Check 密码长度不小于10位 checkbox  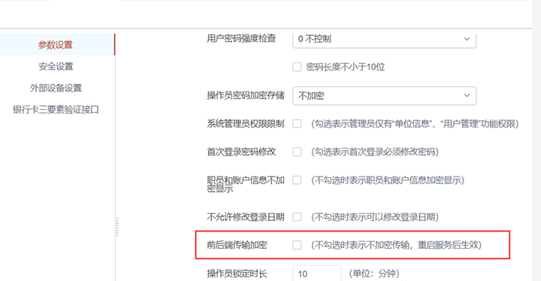click(x=297, y=67)
